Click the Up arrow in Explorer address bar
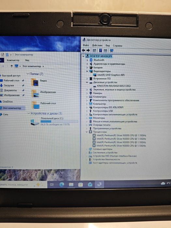The width and height of the screenshot is (171, 228). [12, 66]
